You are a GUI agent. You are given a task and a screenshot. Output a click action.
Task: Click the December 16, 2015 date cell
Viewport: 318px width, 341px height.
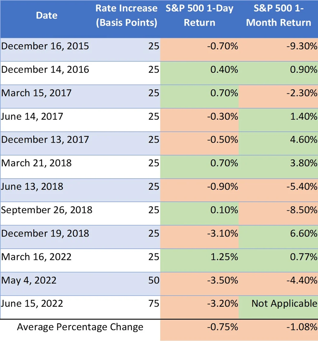(x=45, y=46)
